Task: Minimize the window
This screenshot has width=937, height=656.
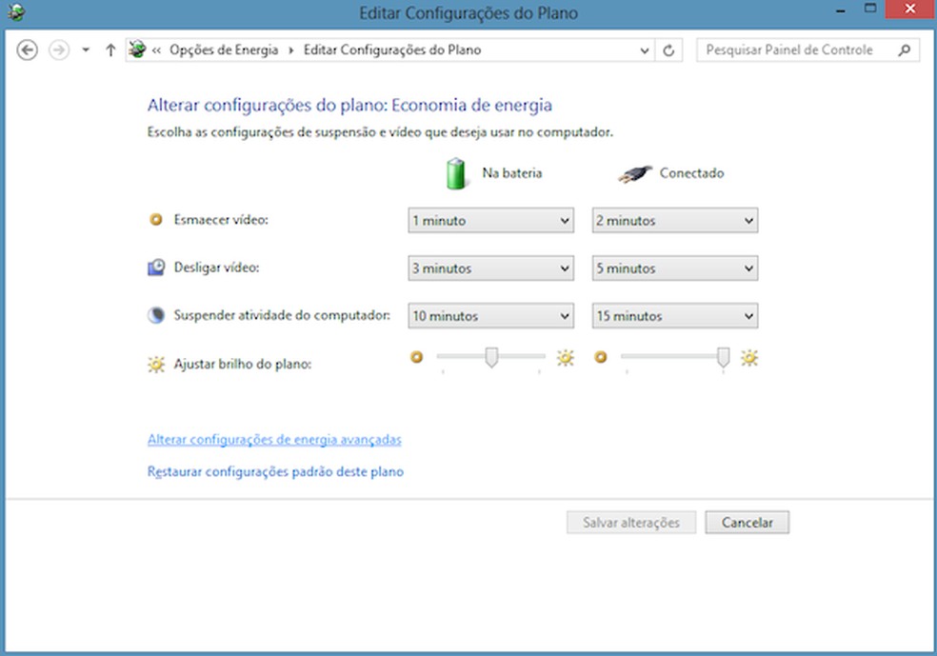Action: point(840,10)
